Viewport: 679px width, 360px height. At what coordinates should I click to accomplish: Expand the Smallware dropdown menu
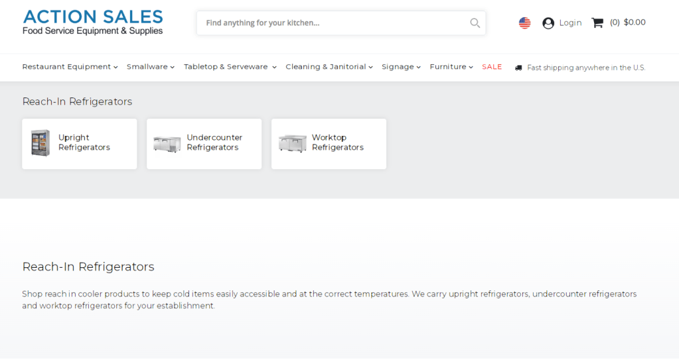[150, 67]
